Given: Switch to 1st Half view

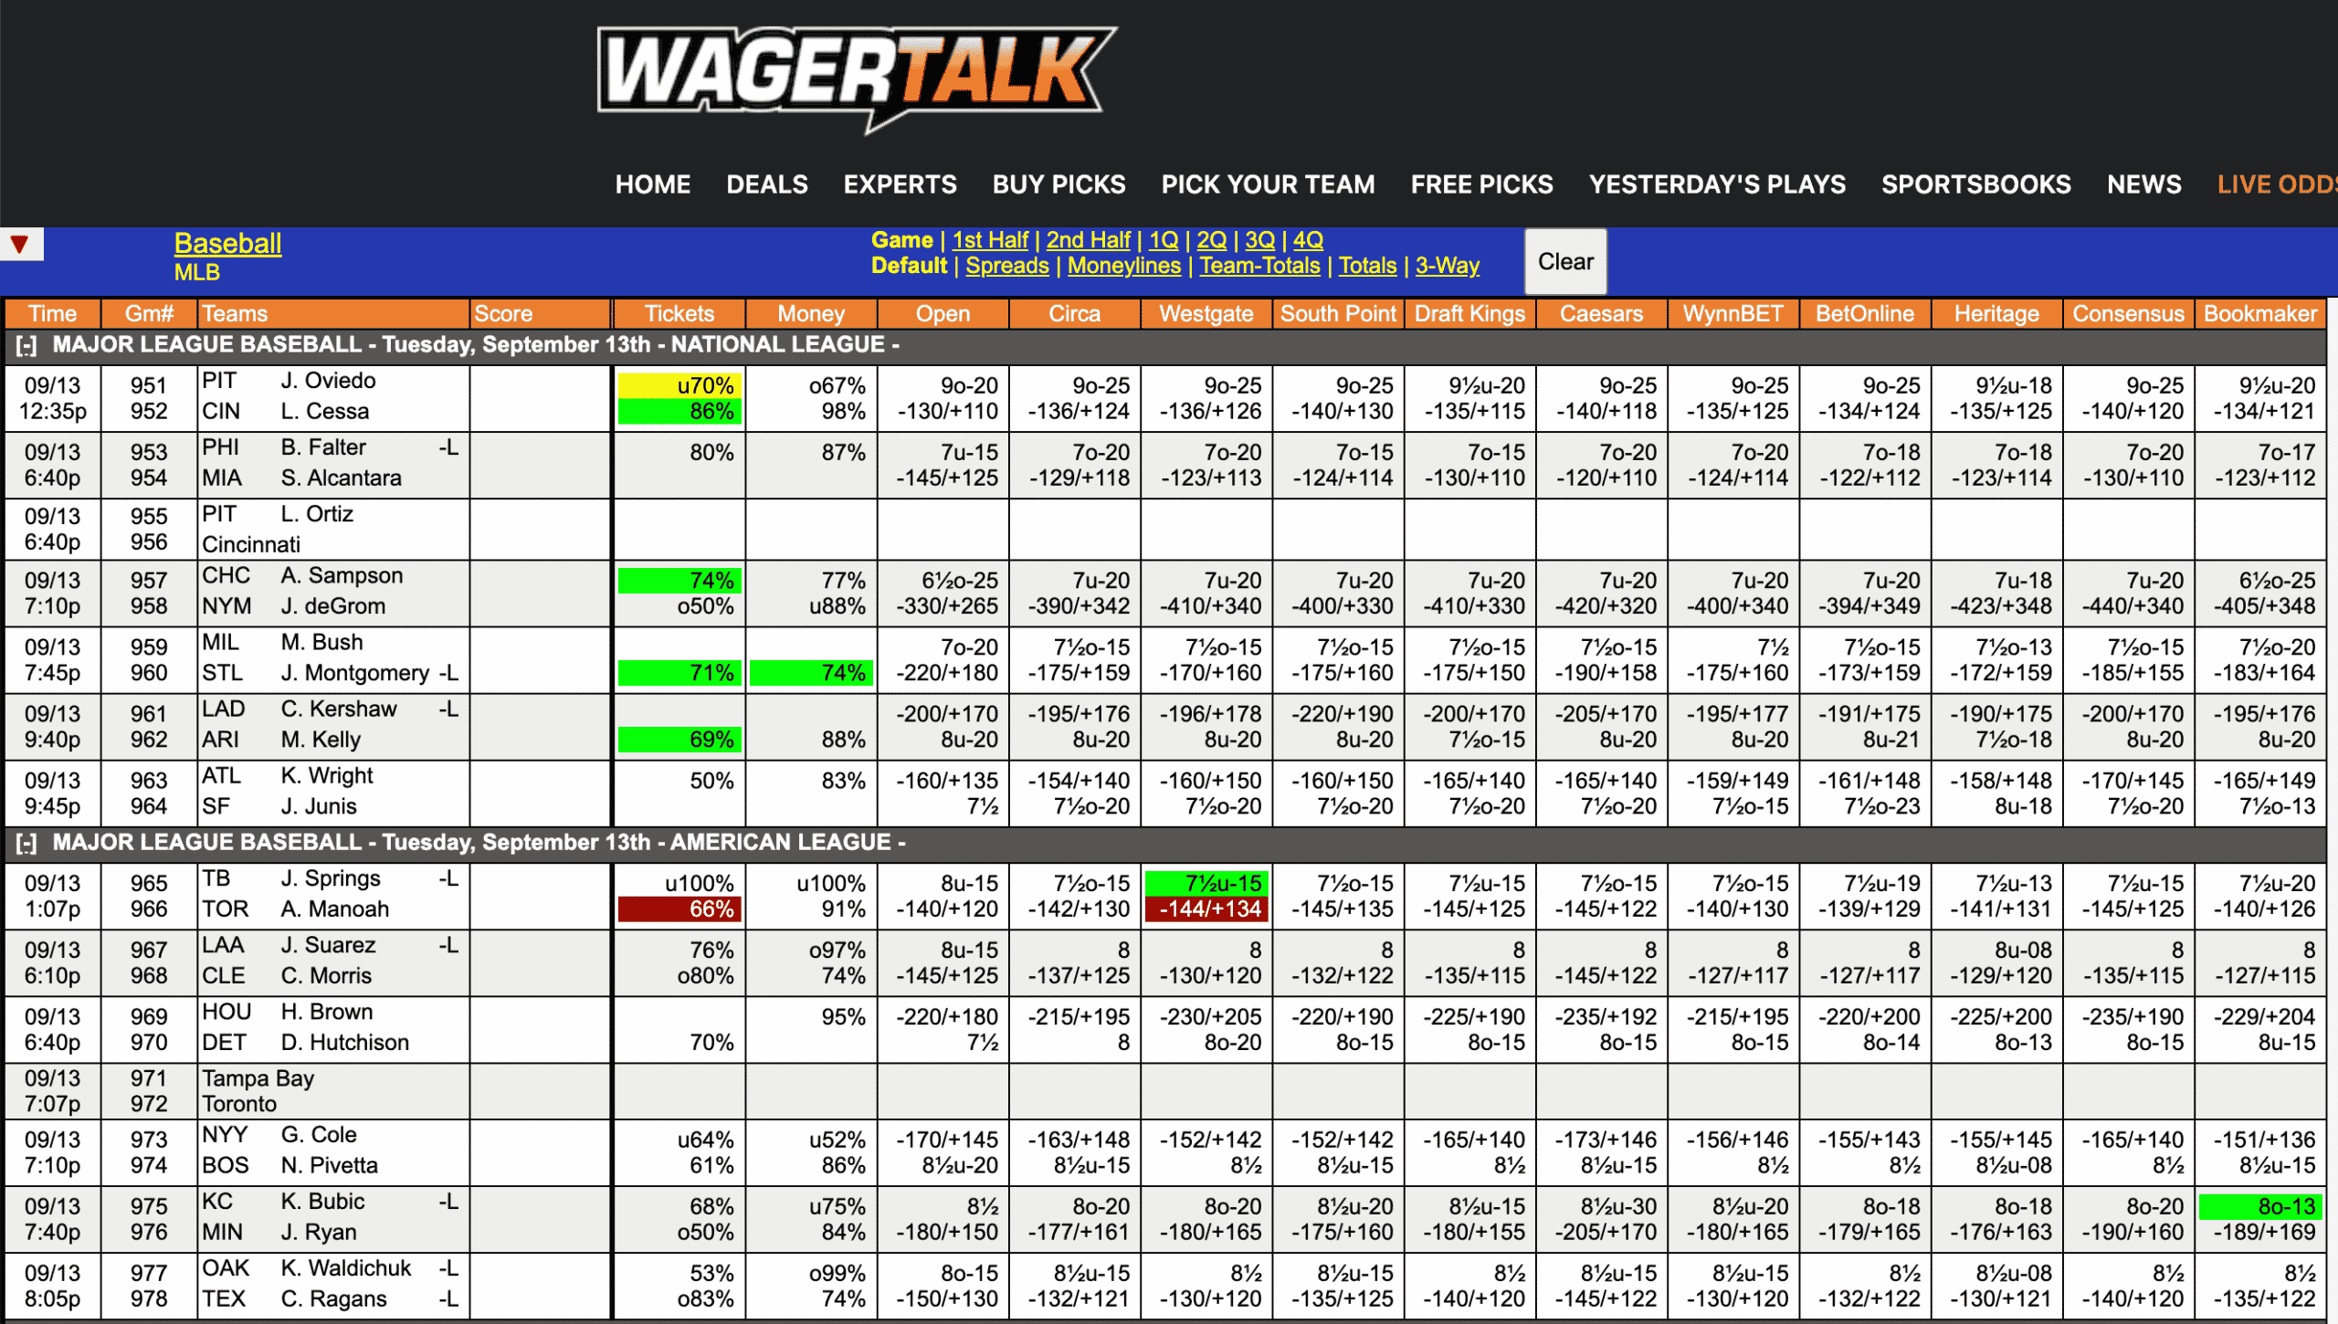Looking at the screenshot, I should point(990,240).
